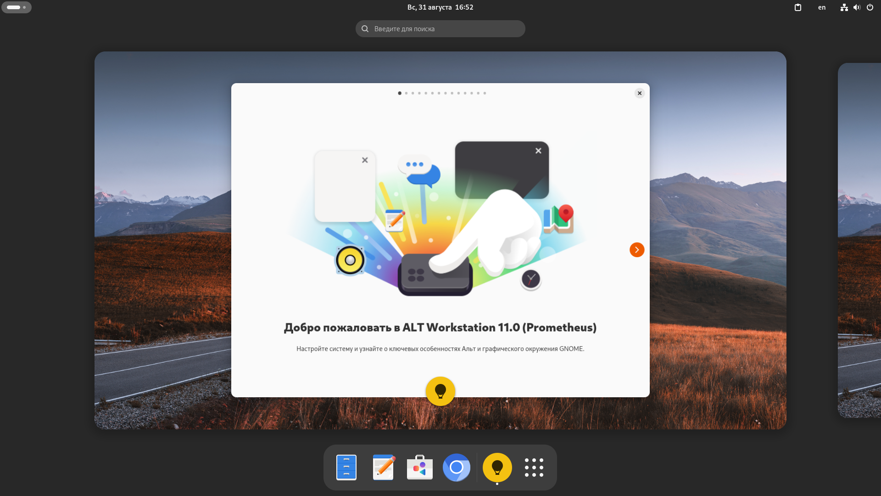Close the welcome tour window

coord(639,93)
